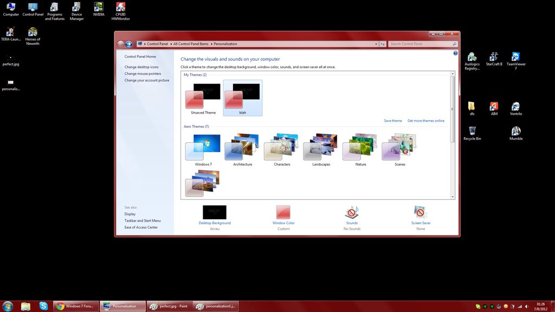555x312 pixels.
Task: Switch to Windows 7 Forums Chrome taskbar item
Action: tap(76, 306)
